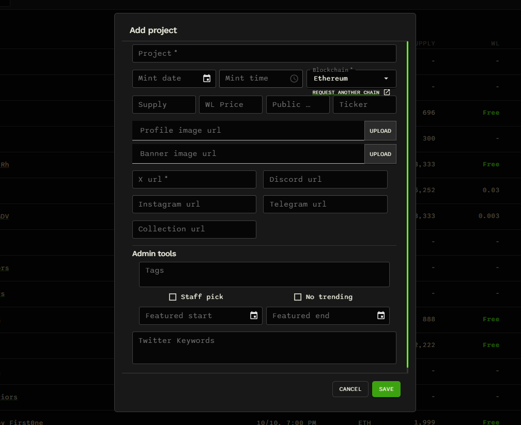The height and width of the screenshot is (425, 521).
Task: Click the Tags input area
Action: (x=264, y=275)
